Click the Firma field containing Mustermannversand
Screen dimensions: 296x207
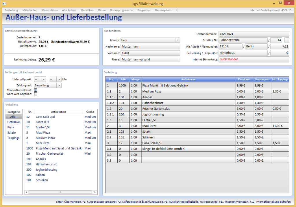(x=150, y=59)
